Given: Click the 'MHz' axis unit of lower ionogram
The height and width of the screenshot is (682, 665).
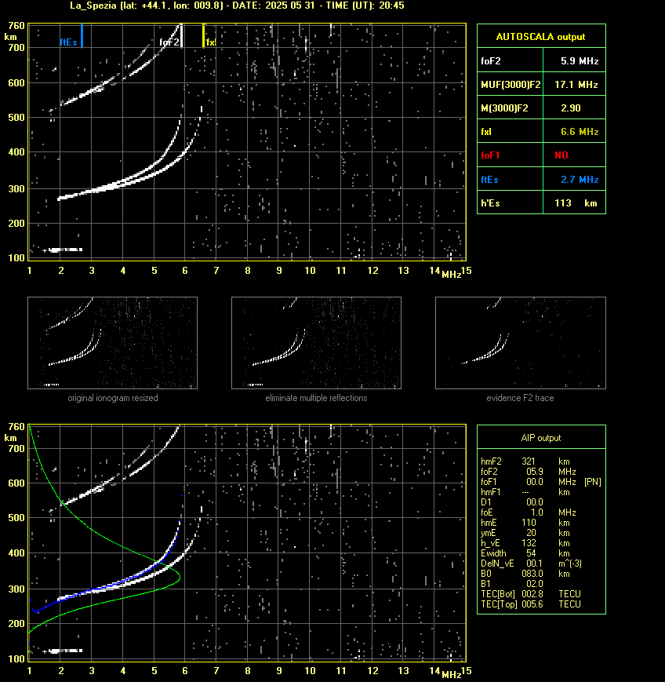Looking at the screenshot, I should click(x=451, y=675).
